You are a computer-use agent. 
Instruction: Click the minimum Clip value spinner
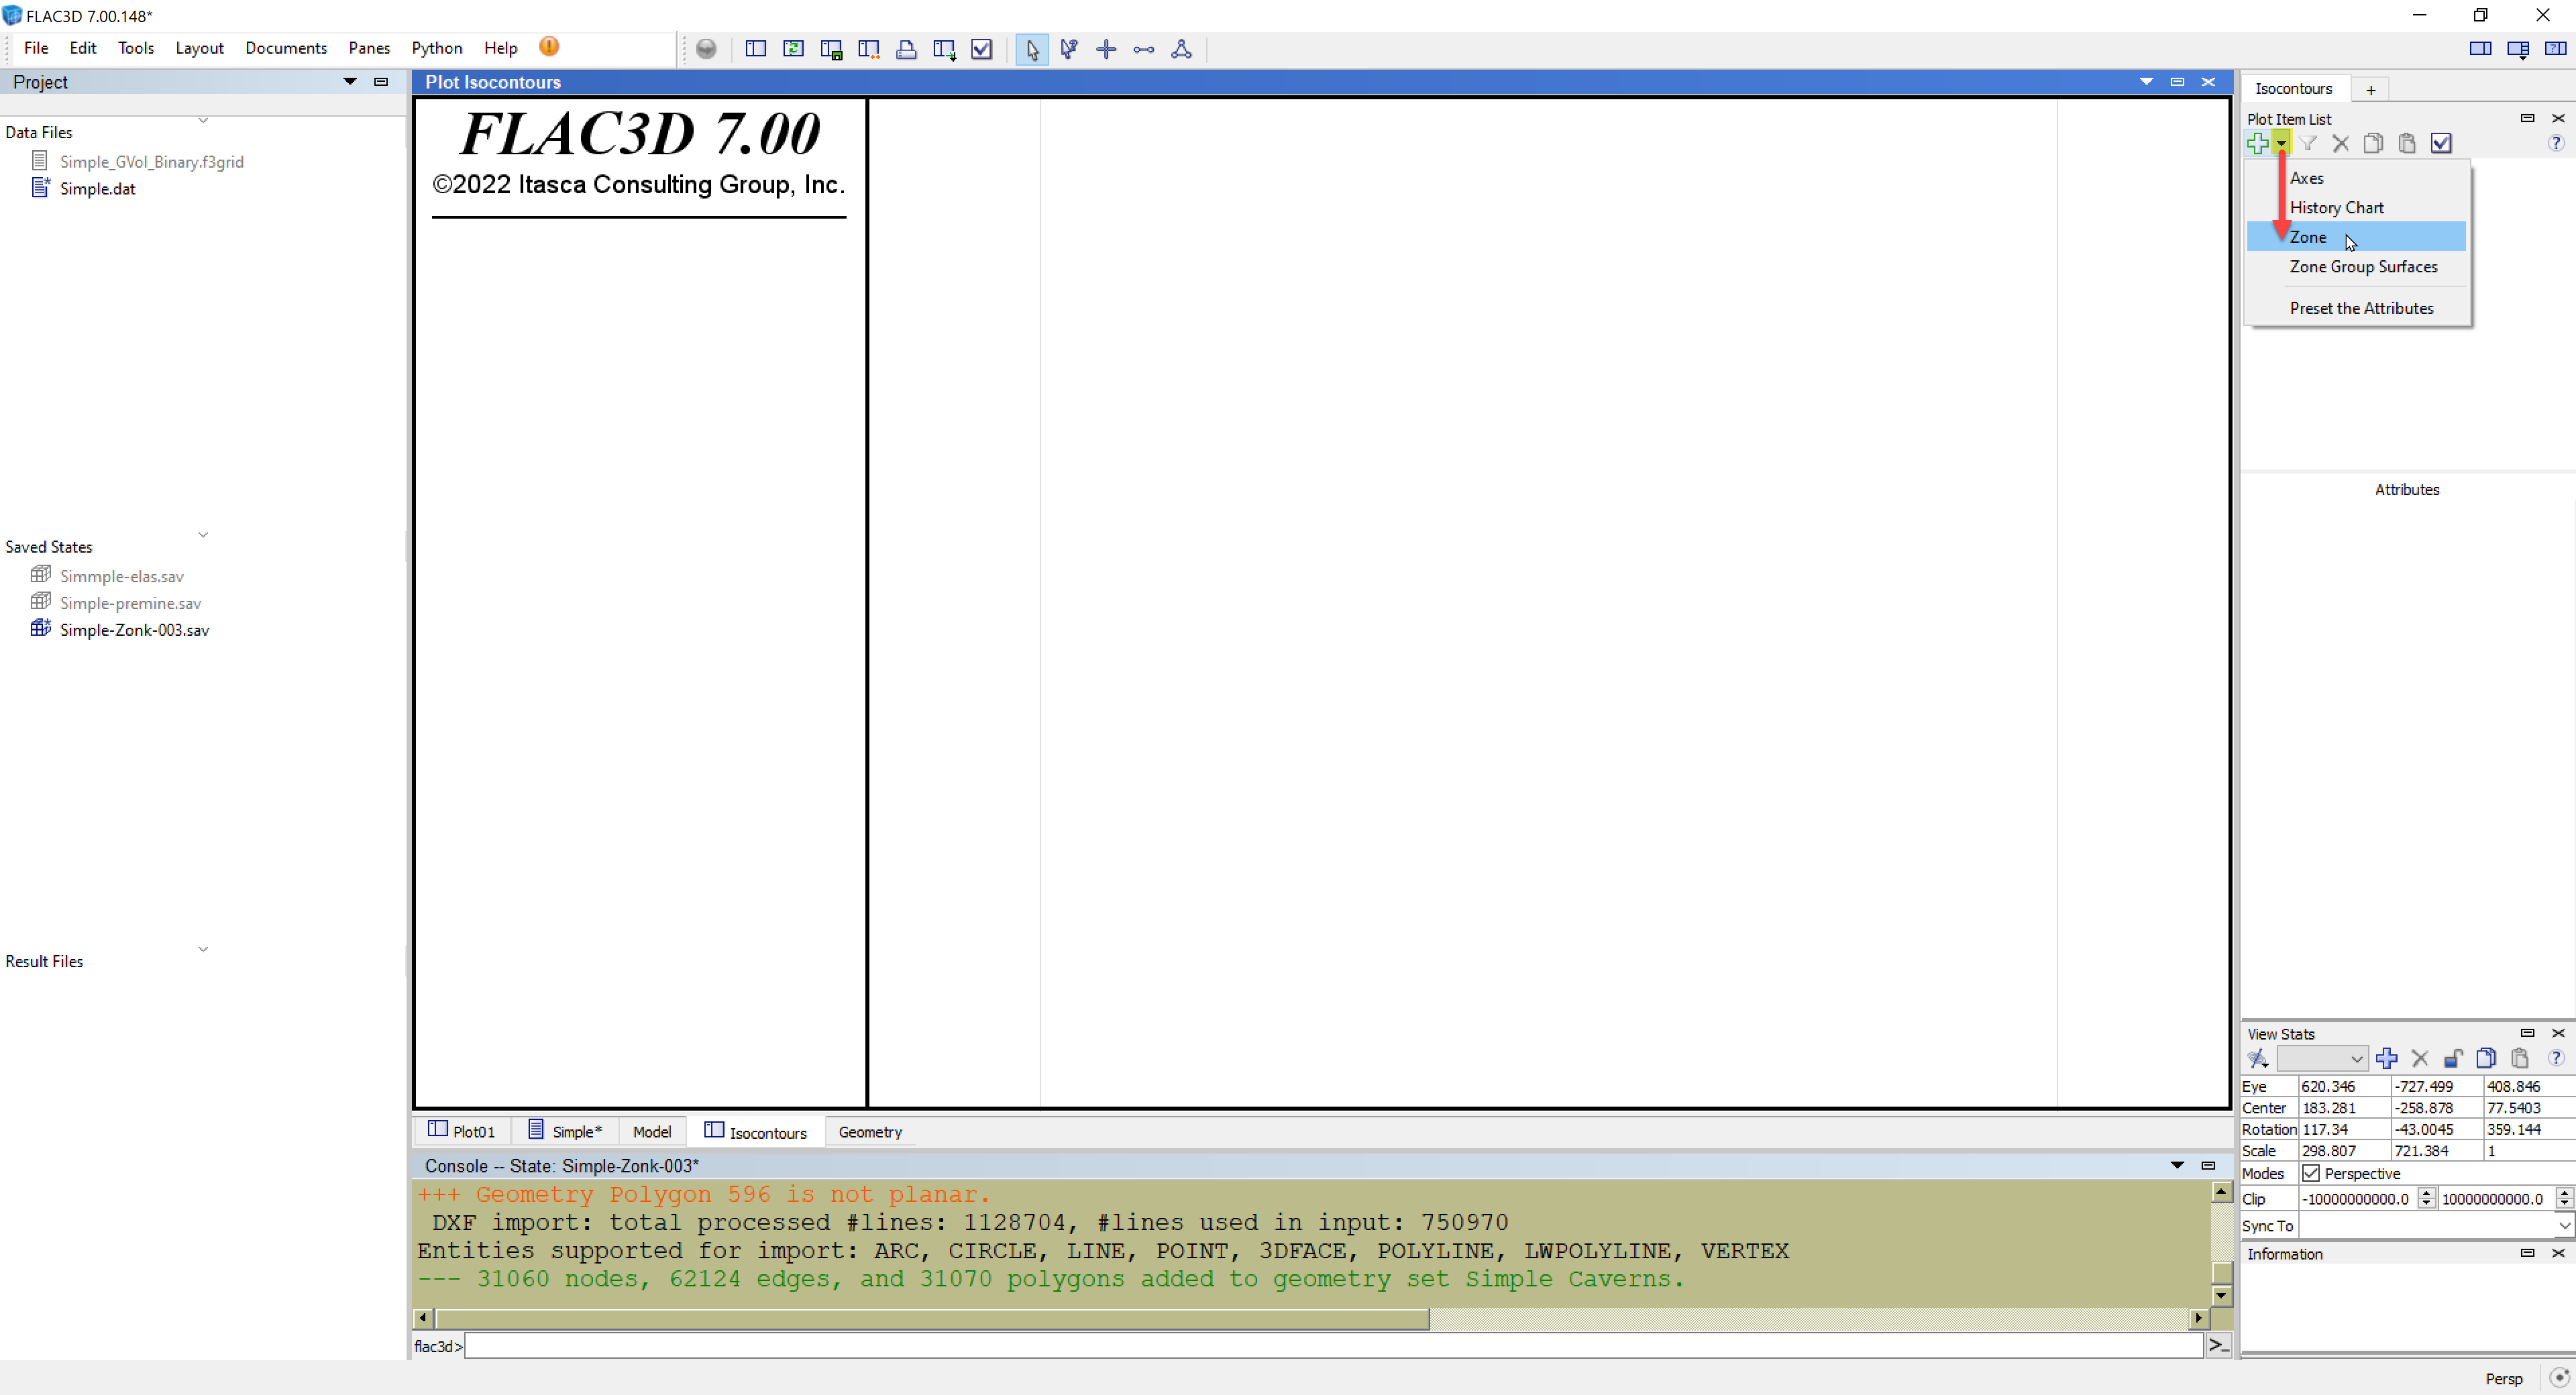pos(2426,1198)
